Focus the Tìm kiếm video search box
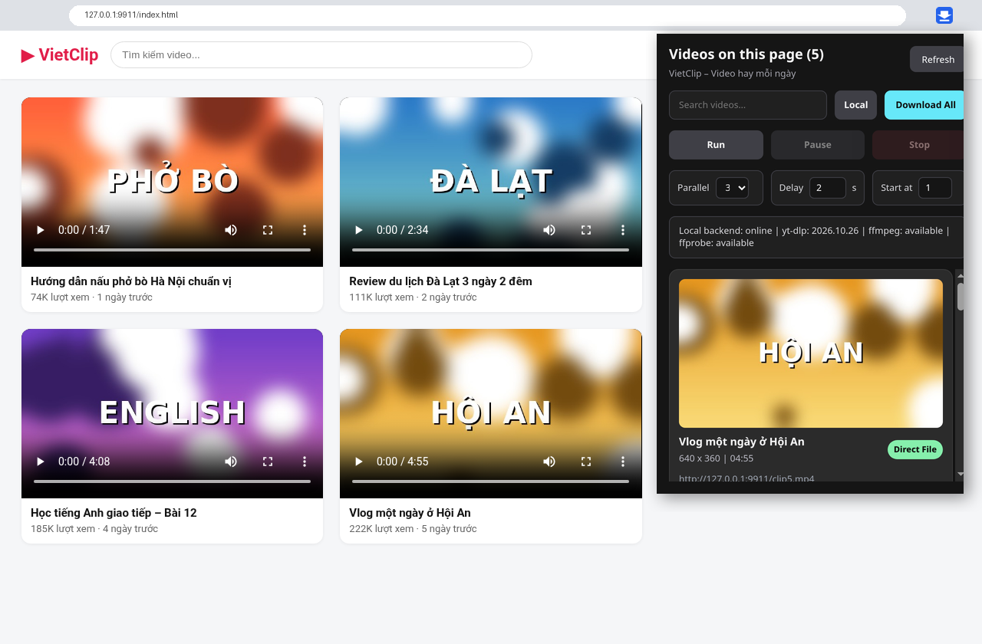 pos(321,55)
